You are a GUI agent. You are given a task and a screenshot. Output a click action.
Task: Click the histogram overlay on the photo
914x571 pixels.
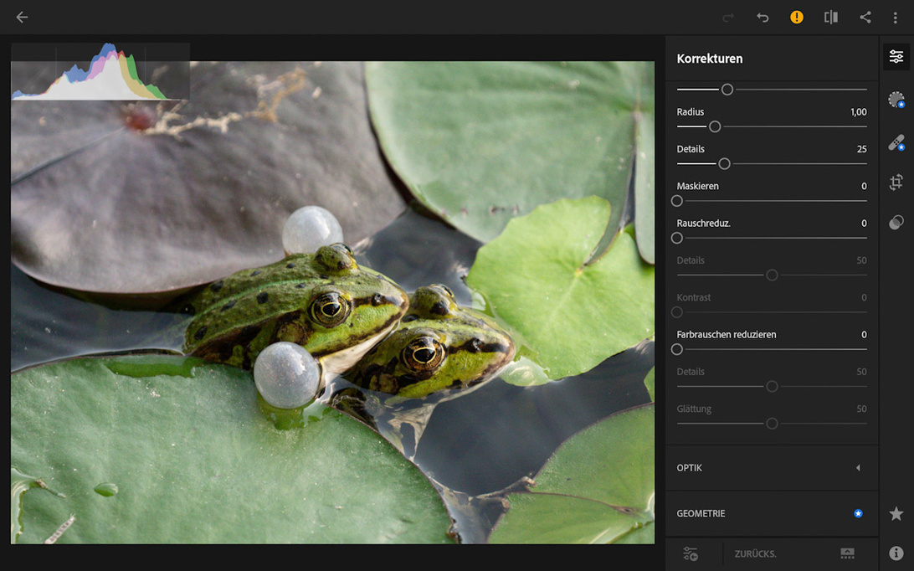[100, 72]
